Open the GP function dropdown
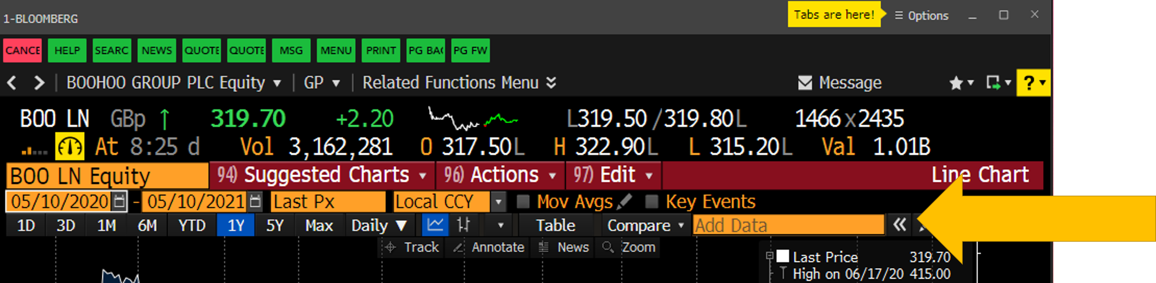The width and height of the screenshot is (1156, 283). click(322, 83)
